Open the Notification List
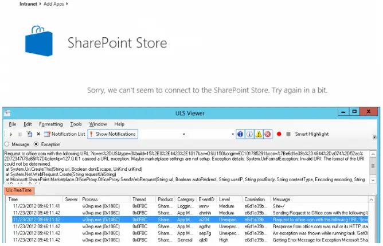This screenshot has height=246, width=383. 65,134
